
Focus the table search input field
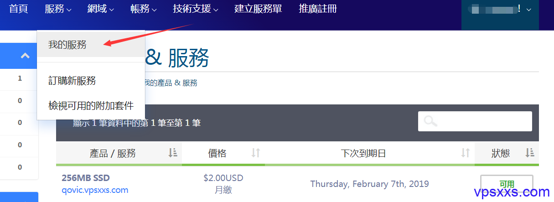(475, 121)
